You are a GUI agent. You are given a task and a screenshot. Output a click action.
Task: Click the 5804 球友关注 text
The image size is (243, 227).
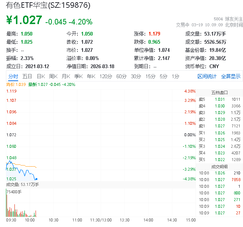[228, 19]
